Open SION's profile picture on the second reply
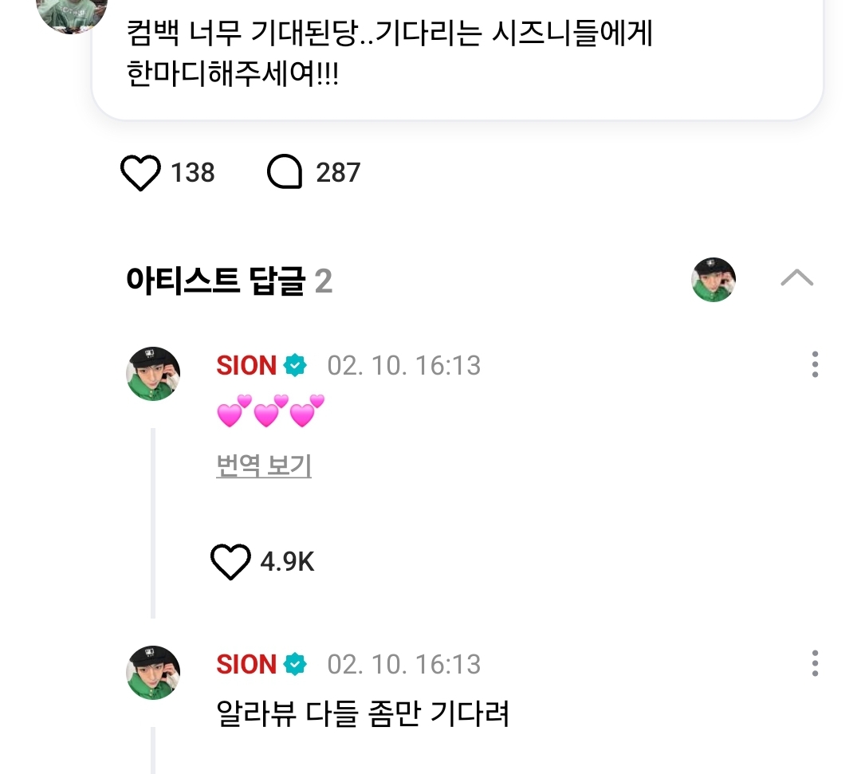Screen dimensions: 861x774 tap(153, 673)
